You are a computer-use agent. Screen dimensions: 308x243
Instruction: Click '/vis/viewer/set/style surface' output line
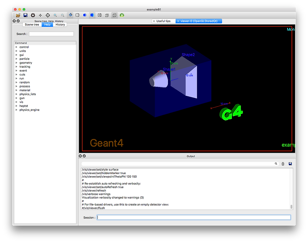click(100, 169)
